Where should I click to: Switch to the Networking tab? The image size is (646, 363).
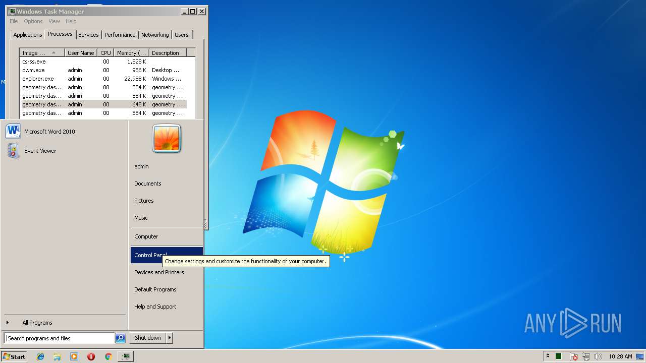(155, 35)
